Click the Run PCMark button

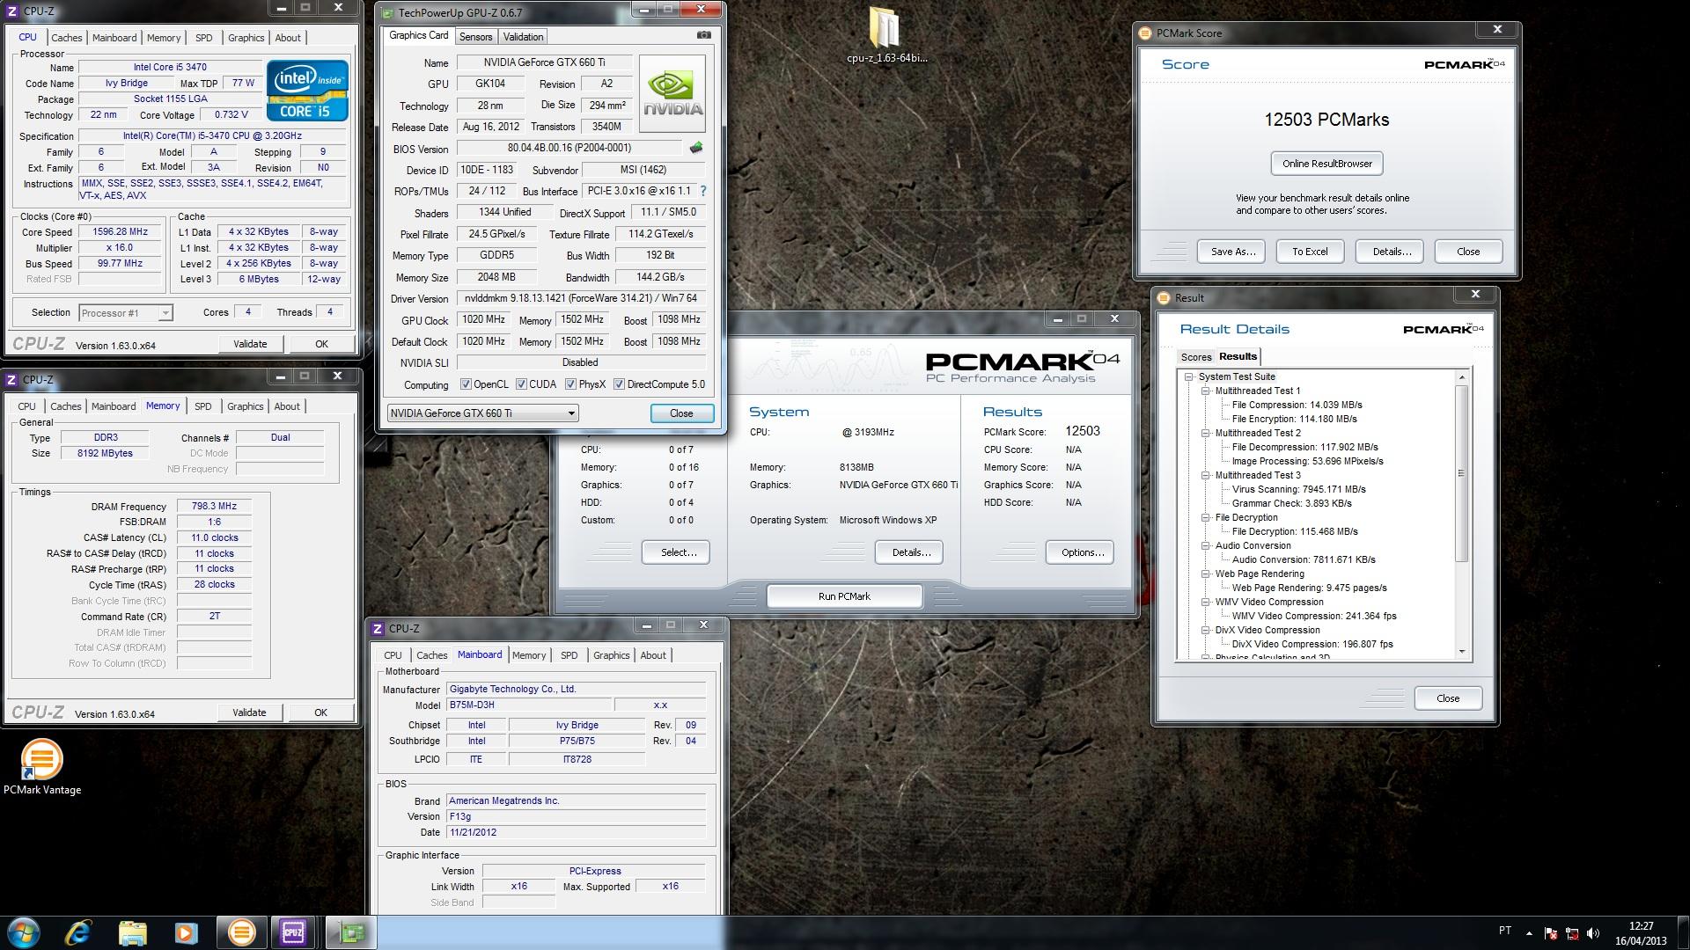(844, 596)
